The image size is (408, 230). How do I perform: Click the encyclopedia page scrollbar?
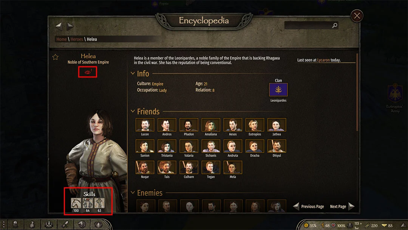357,92
